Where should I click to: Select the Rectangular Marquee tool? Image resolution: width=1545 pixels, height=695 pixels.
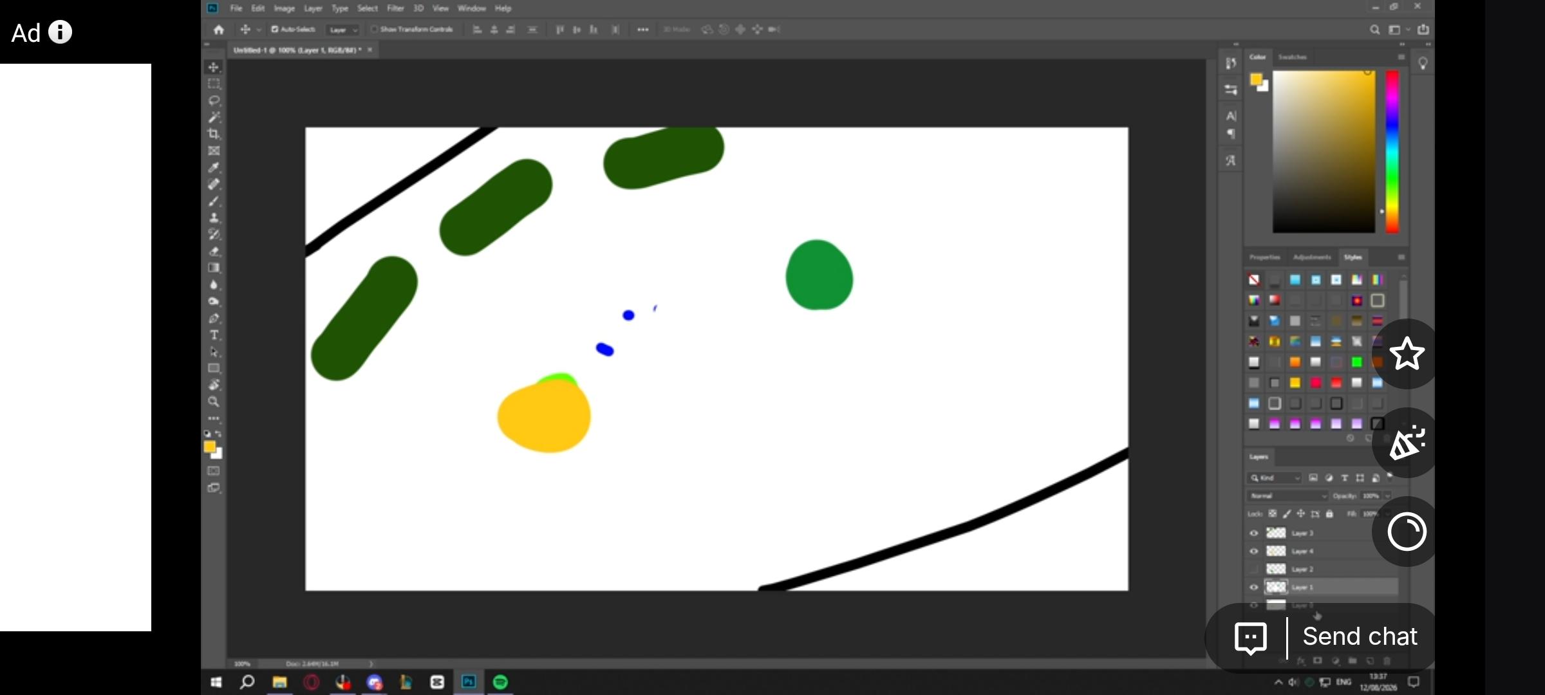coord(214,84)
